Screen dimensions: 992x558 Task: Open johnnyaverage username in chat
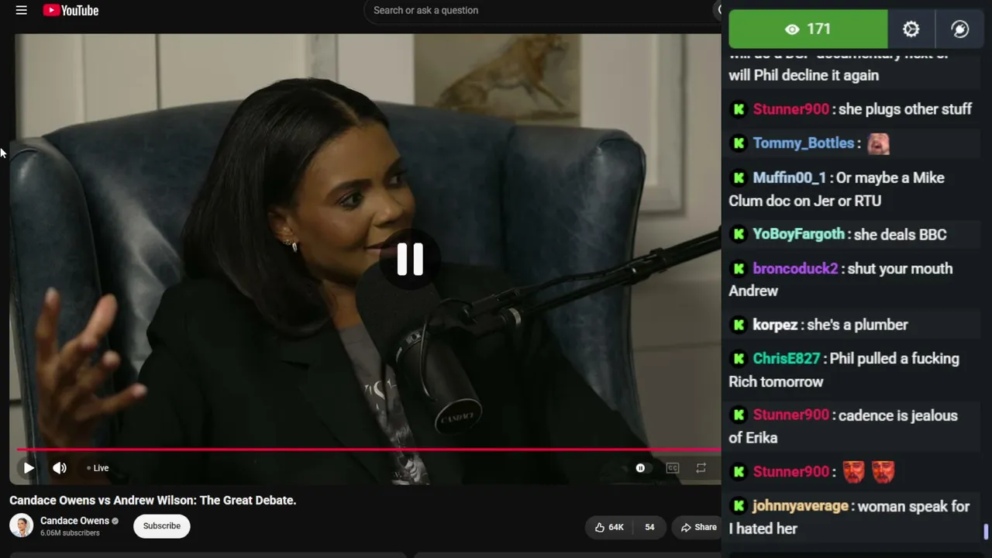click(x=801, y=506)
